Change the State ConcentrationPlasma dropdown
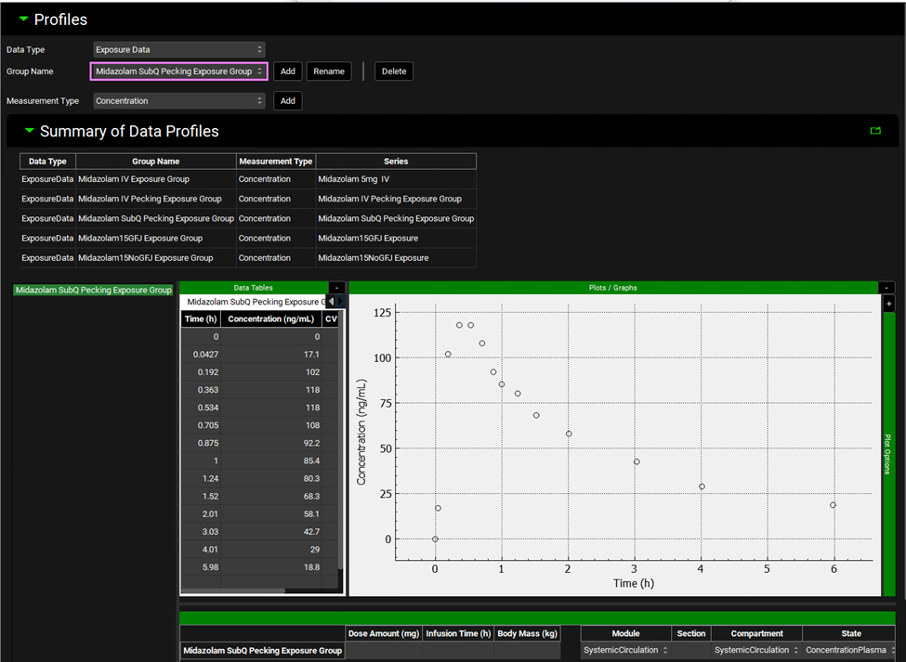The height and width of the screenshot is (662, 906). click(x=850, y=650)
